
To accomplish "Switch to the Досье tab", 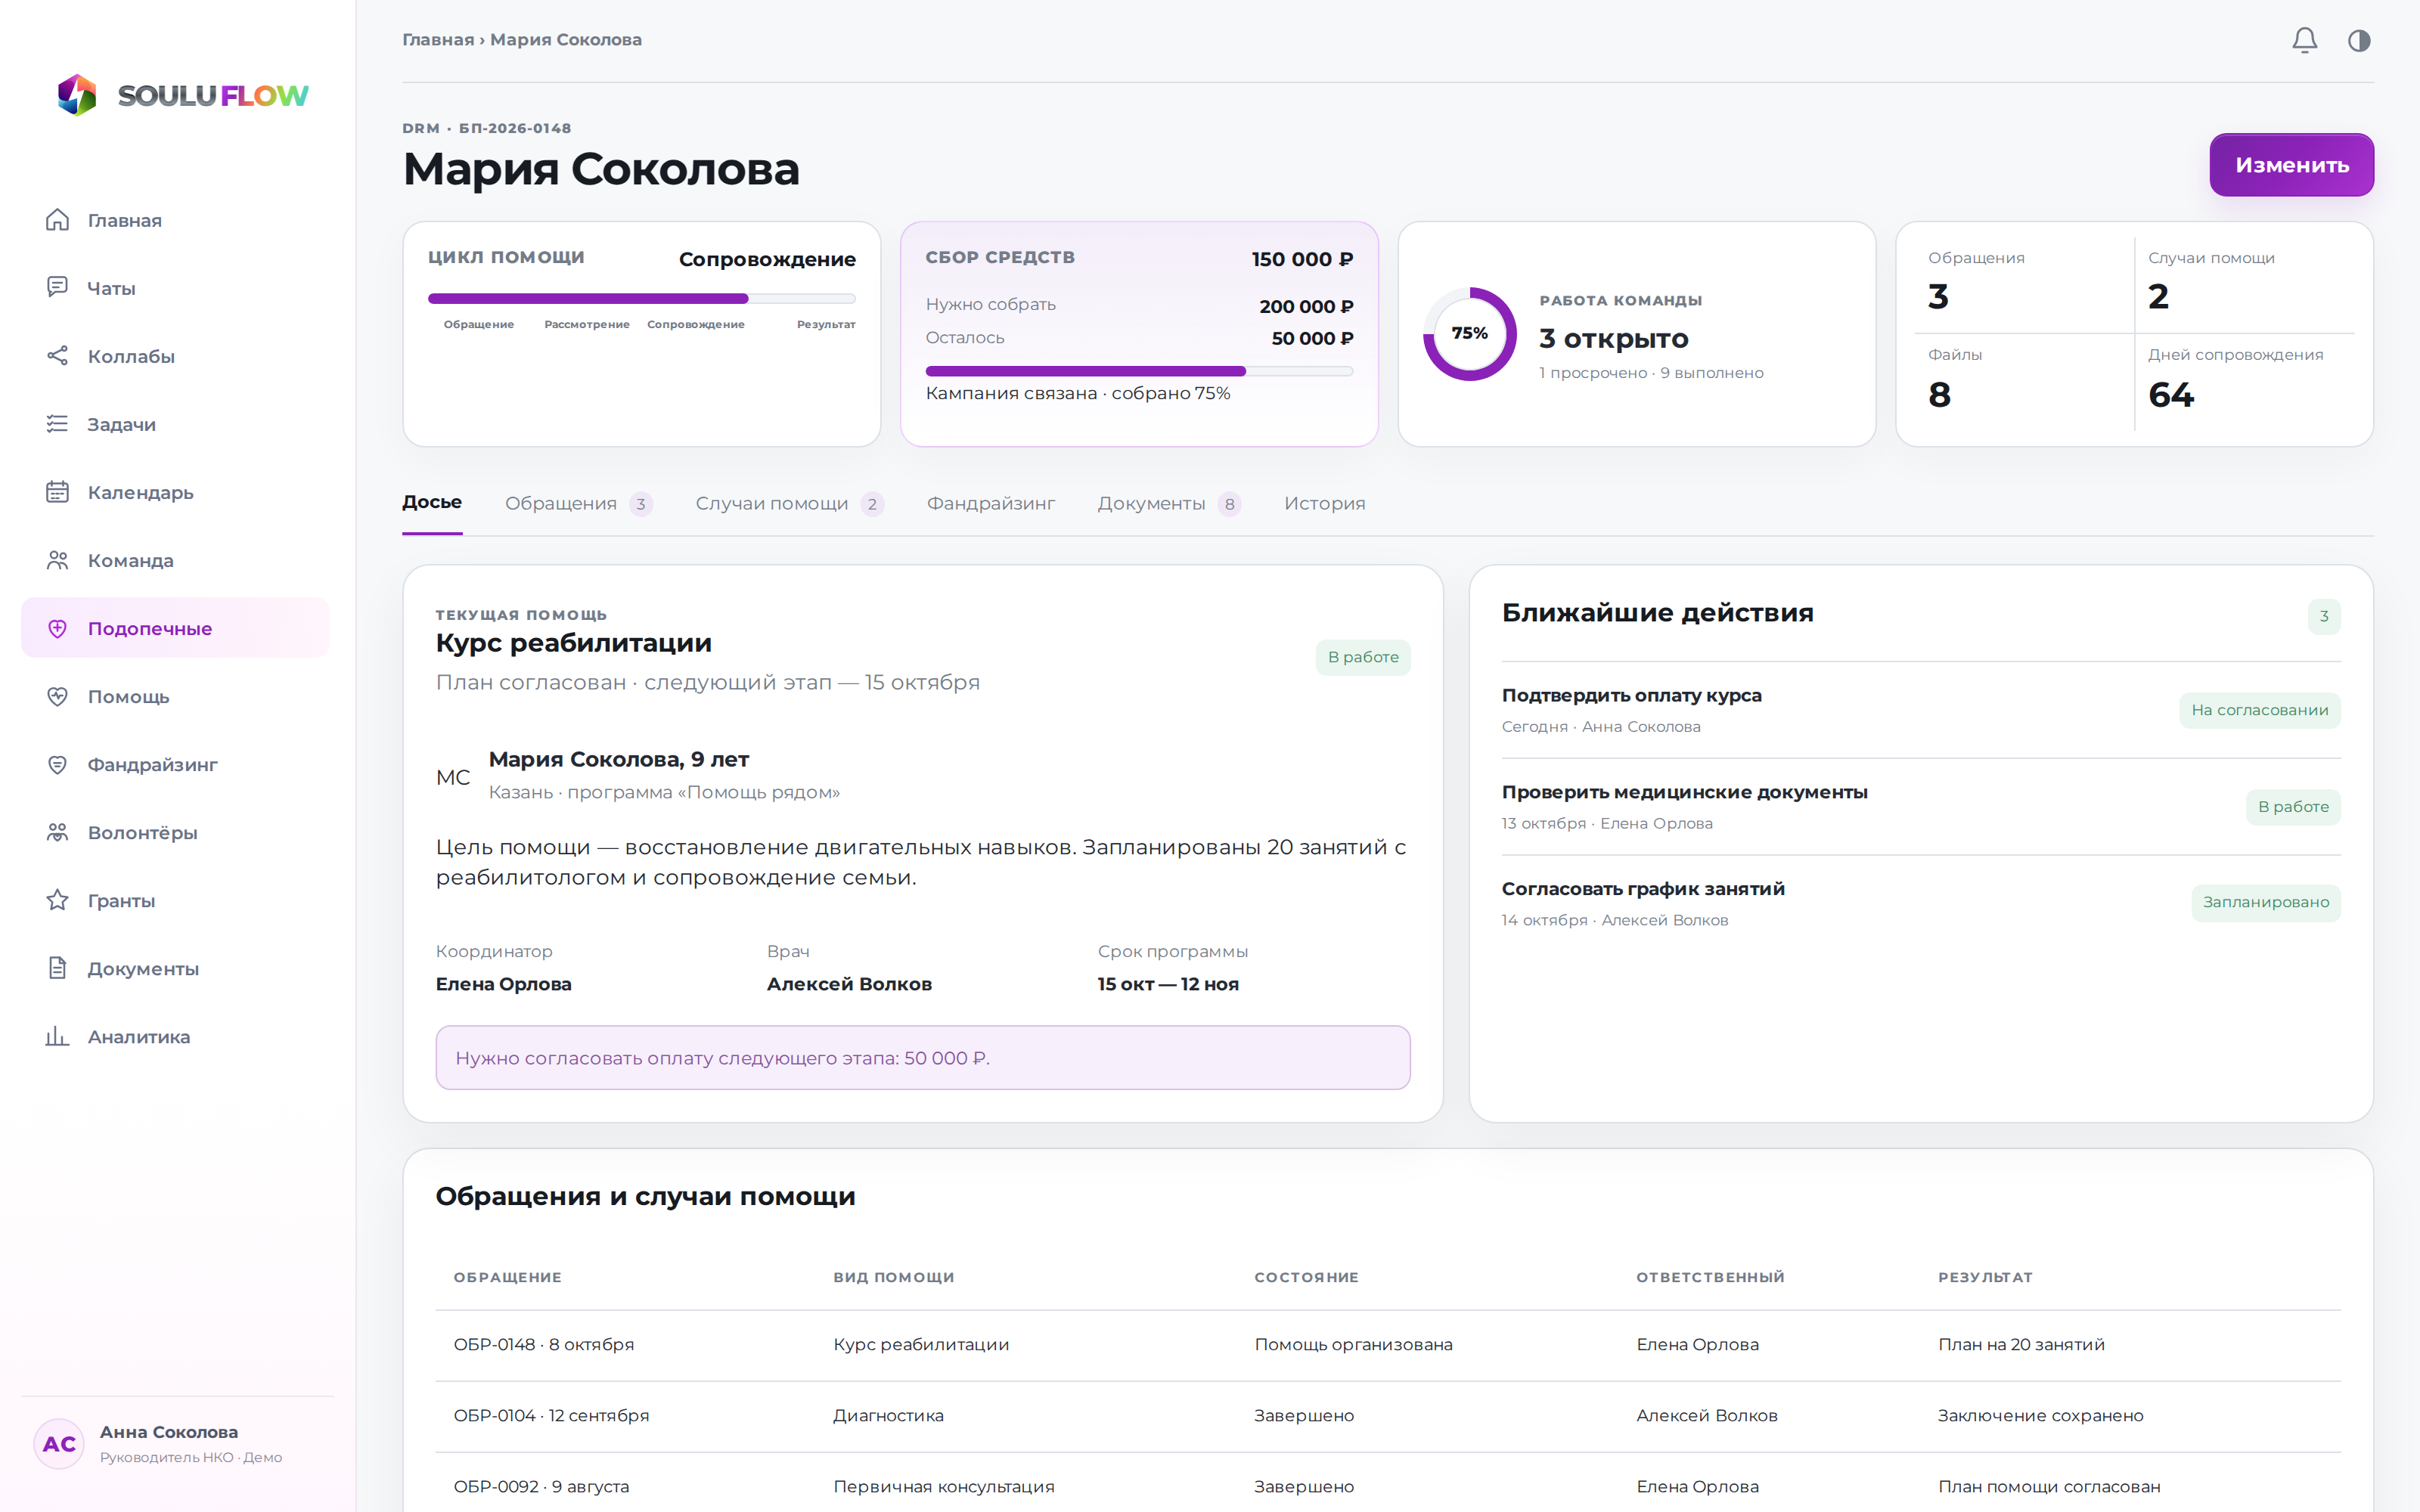I will (432, 502).
